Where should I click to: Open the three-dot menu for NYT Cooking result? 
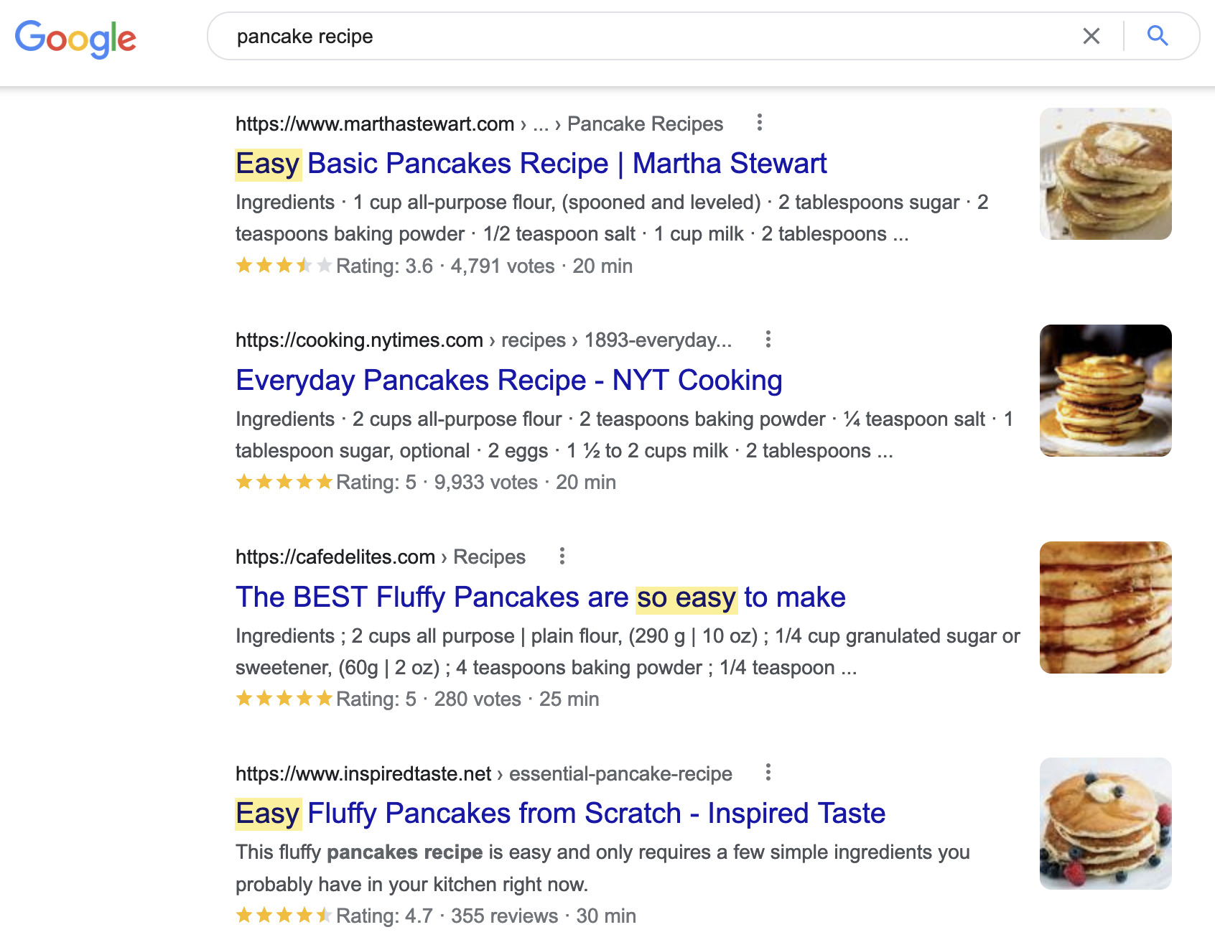(x=768, y=340)
